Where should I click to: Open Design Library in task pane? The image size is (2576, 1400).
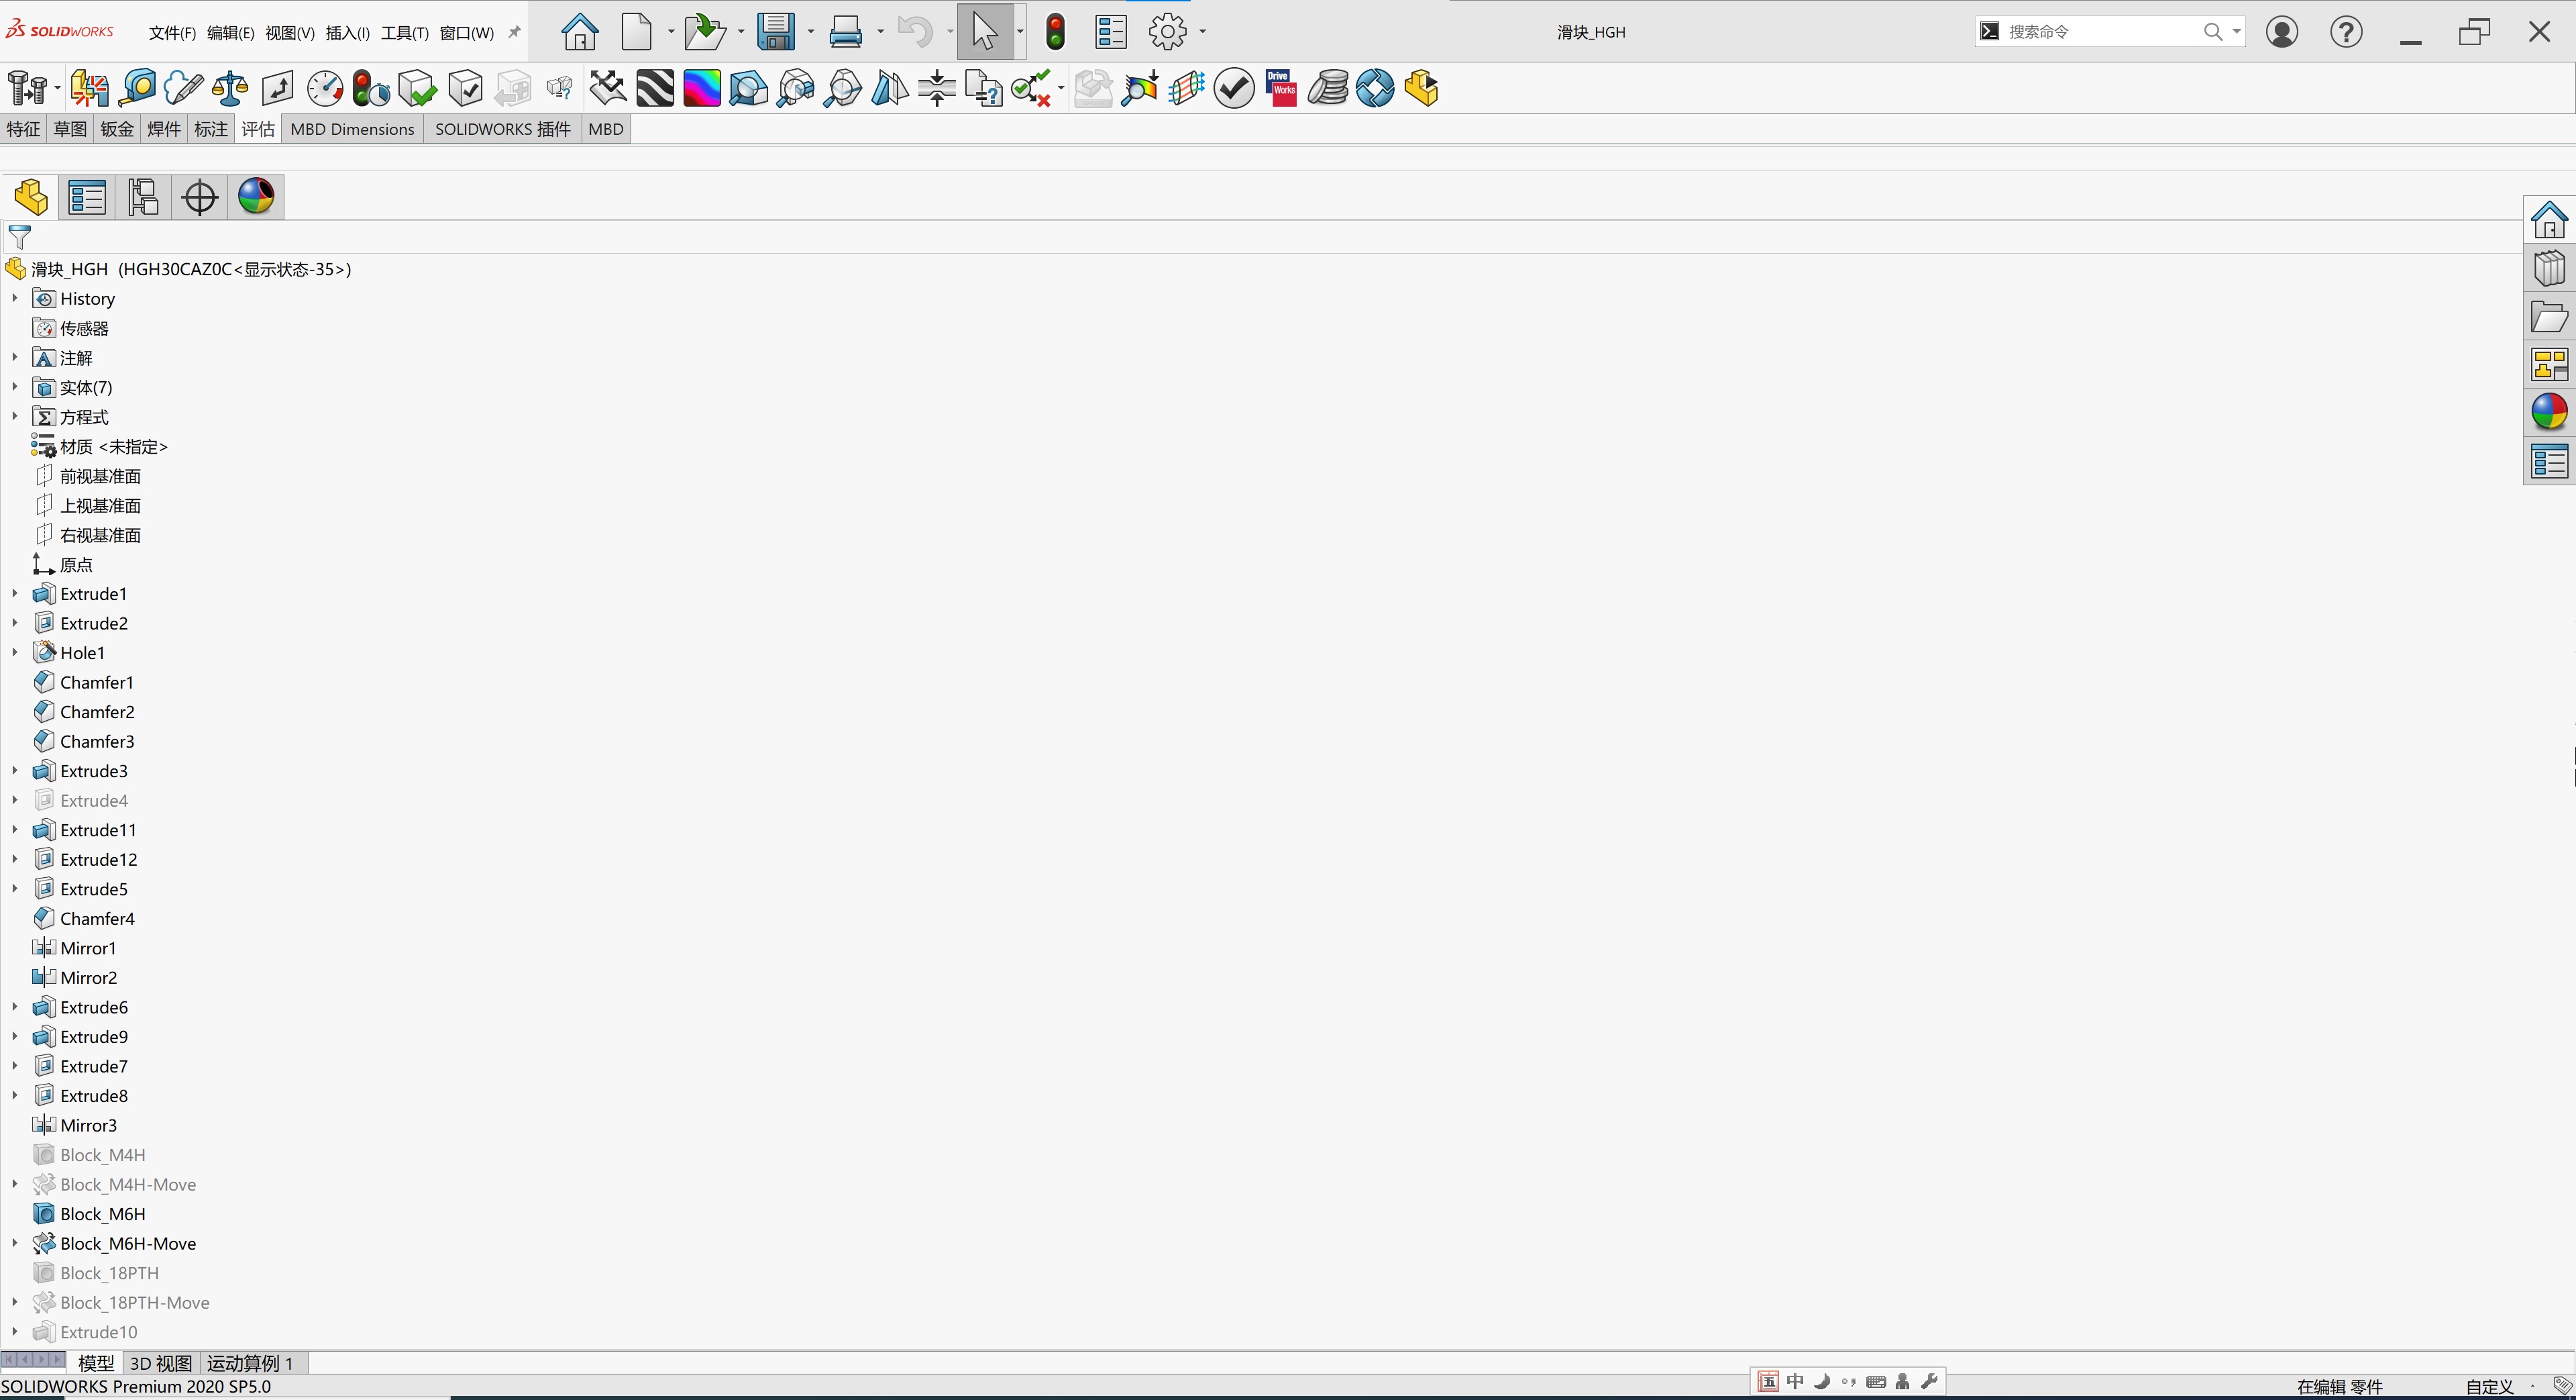pyautogui.click(x=2549, y=268)
